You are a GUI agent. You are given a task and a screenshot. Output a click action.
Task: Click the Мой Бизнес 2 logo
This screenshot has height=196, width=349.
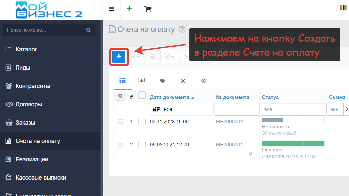pyautogui.click(x=49, y=10)
